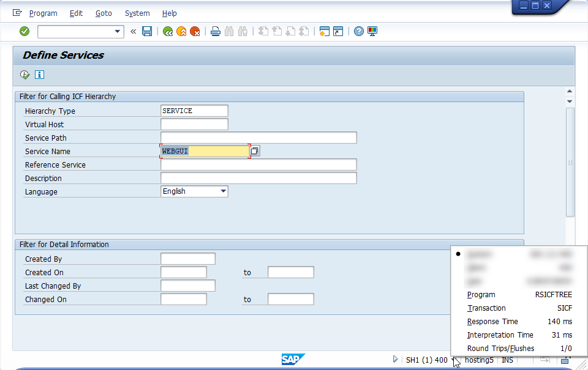Open the command field dropdown arrow
The height and width of the screenshot is (370, 588).
pyautogui.click(x=118, y=31)
